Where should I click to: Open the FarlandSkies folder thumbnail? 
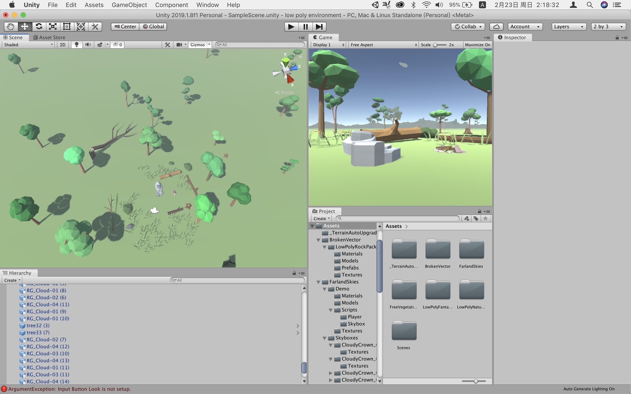coord(471,253)
